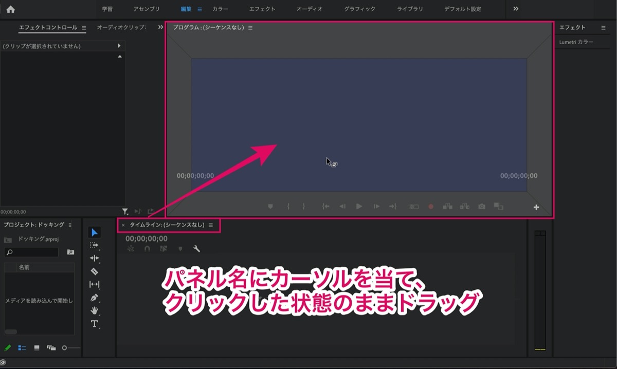
Task: Toggle the timeline nest-sequence button
Action: [x=131, y=249]
